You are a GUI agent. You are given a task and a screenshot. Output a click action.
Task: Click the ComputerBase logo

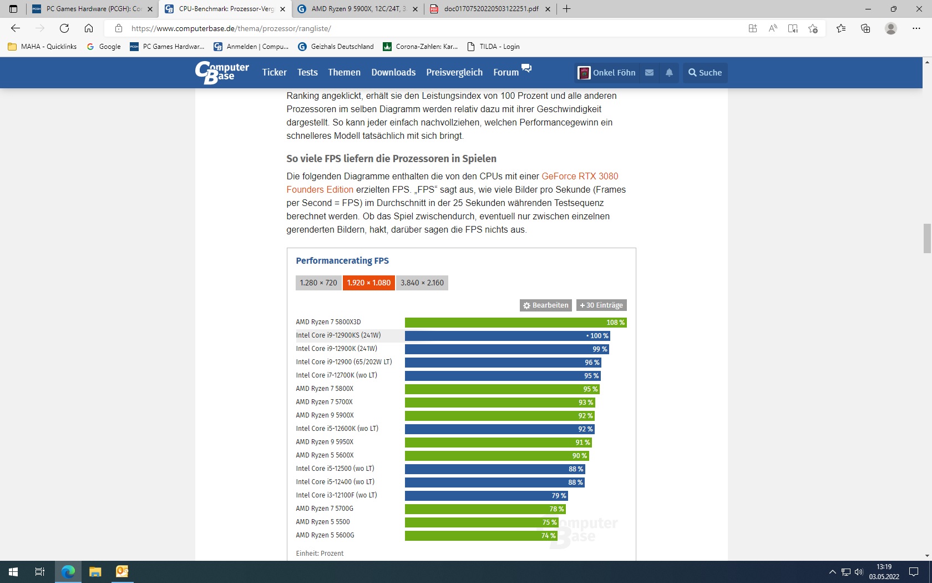tap(222, 72)
